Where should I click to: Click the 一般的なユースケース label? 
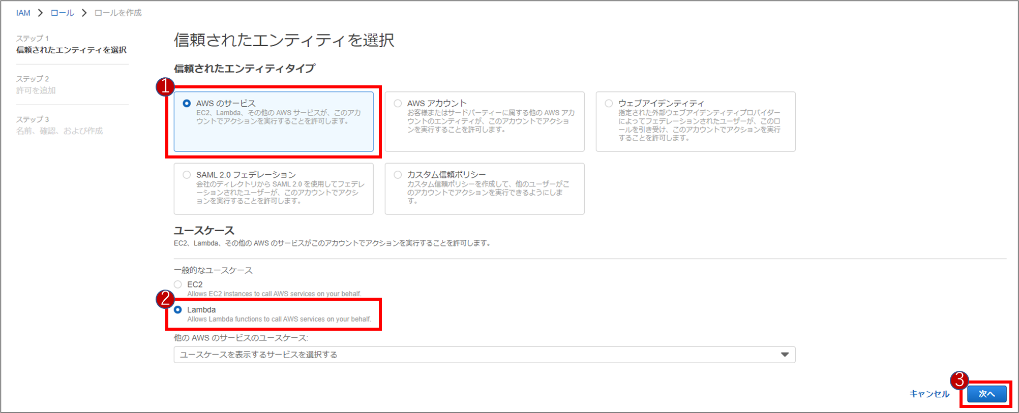click(213, 270)
